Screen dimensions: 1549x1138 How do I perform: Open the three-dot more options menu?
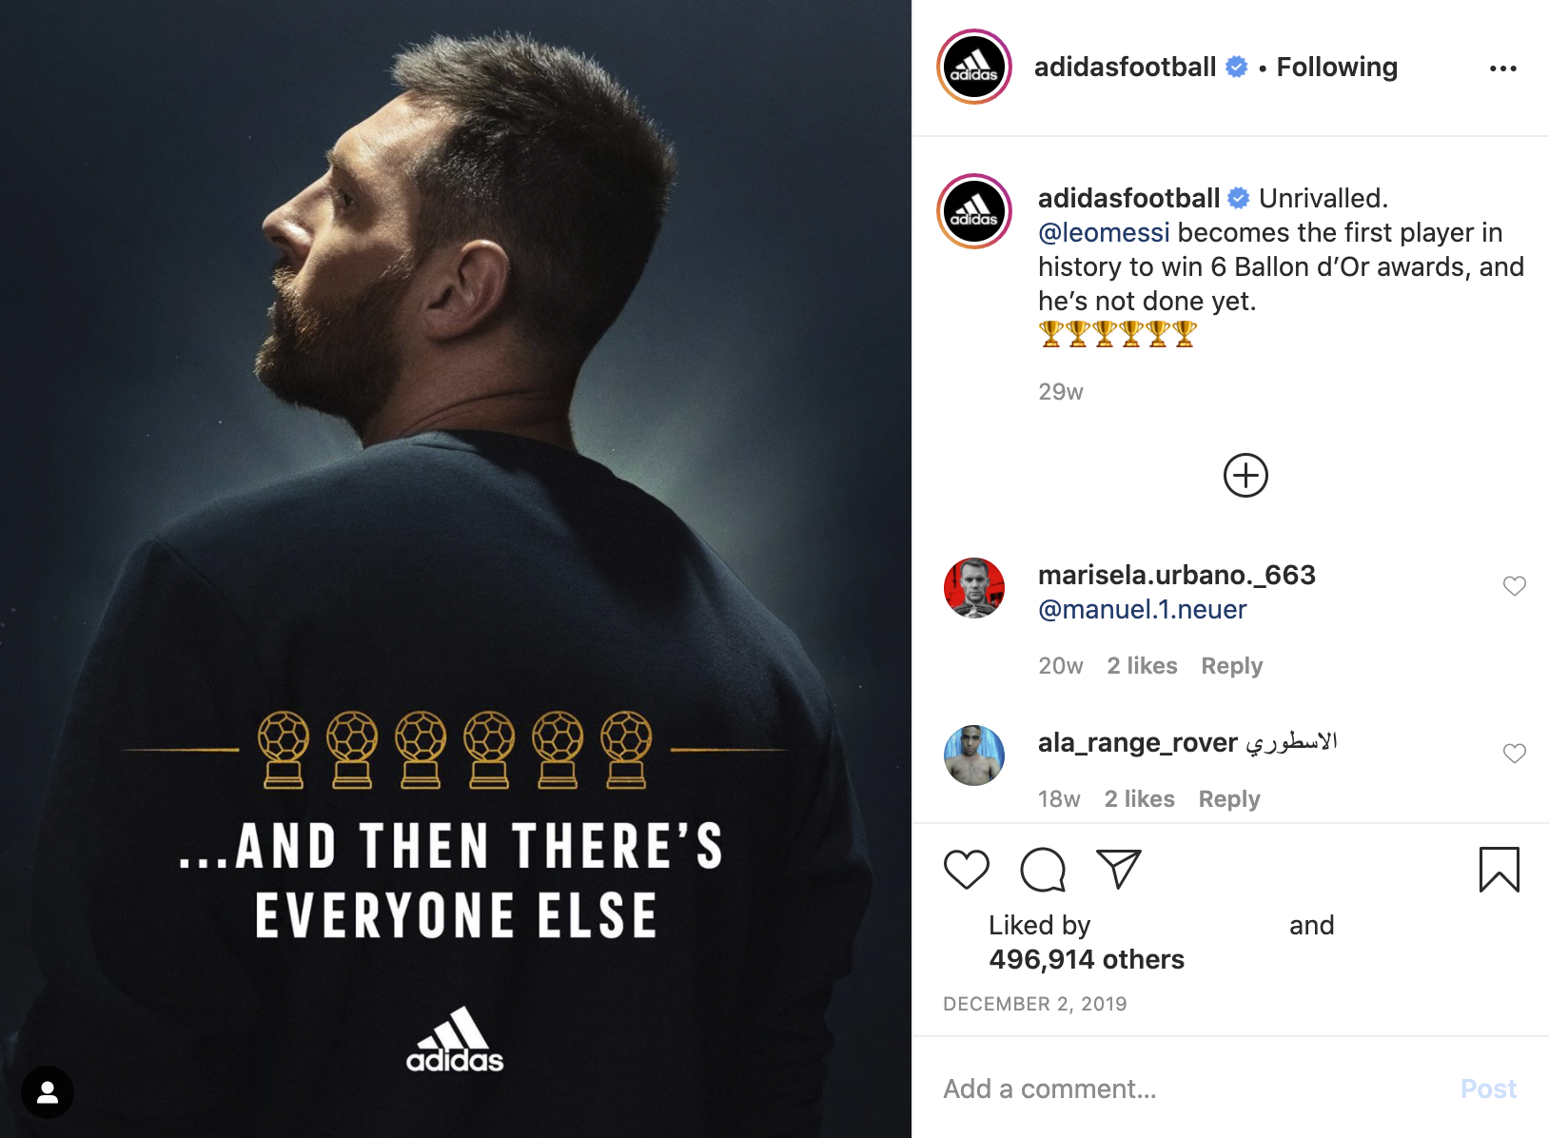[x=1503, y=69]
